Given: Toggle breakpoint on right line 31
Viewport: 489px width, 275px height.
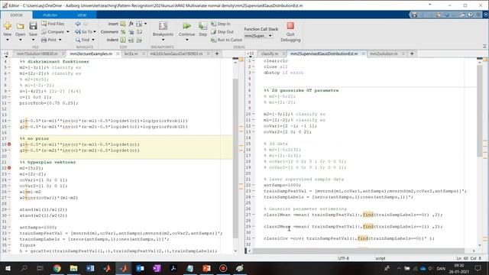Looking at the screenshot, I should pyautogui.click(x=254, y=238).
